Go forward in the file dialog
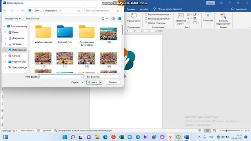 pos(12,11)
